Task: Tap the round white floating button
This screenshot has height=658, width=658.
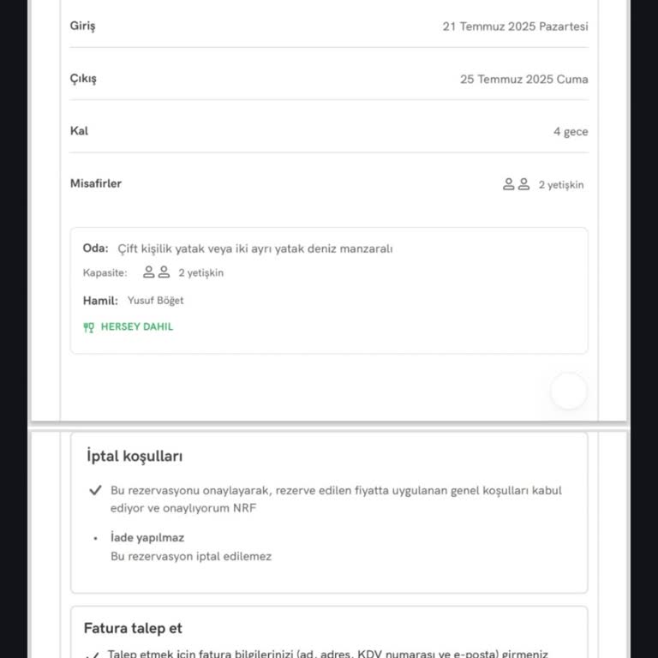Action: [x=569, y=392]
